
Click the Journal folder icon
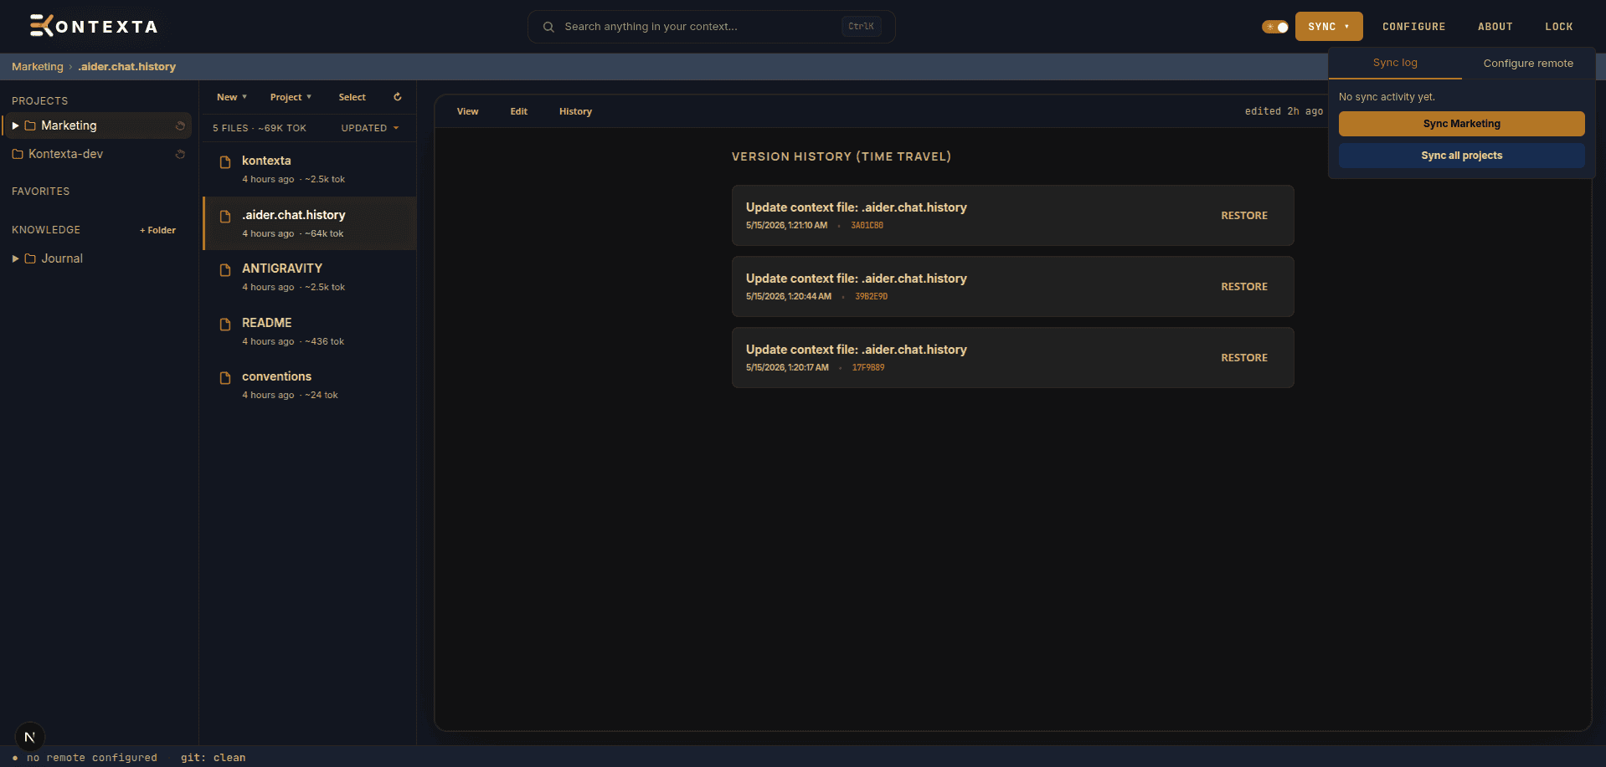[30, 258]
